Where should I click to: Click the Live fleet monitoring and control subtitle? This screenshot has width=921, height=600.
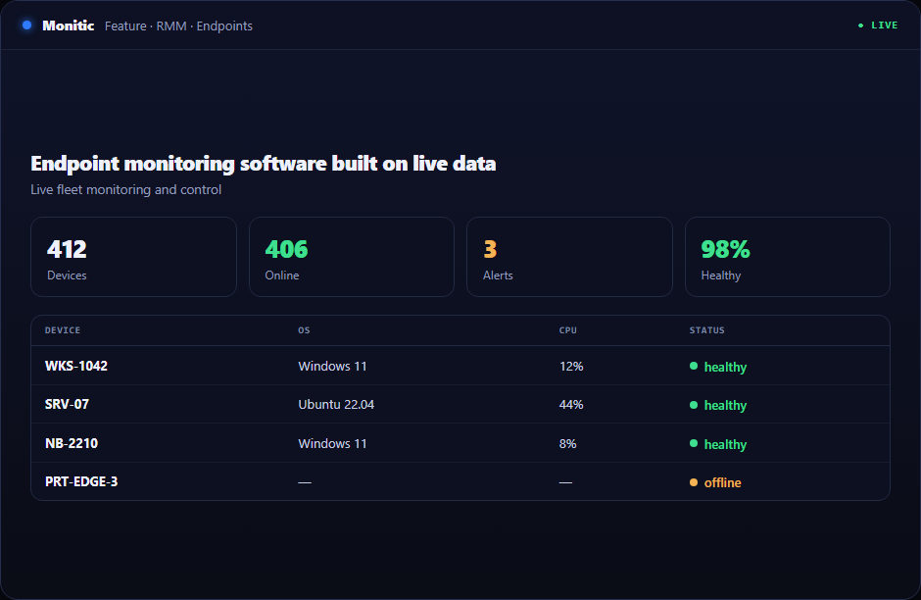[125, 190]
